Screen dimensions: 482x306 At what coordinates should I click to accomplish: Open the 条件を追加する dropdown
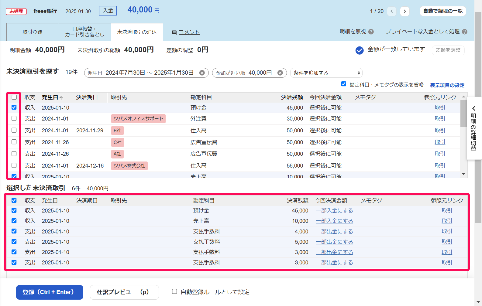click(x=326, y=73)
